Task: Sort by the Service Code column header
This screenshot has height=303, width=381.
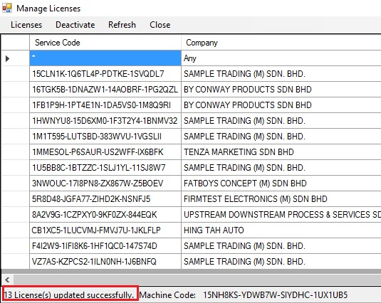Action: (x=105, y=43)
